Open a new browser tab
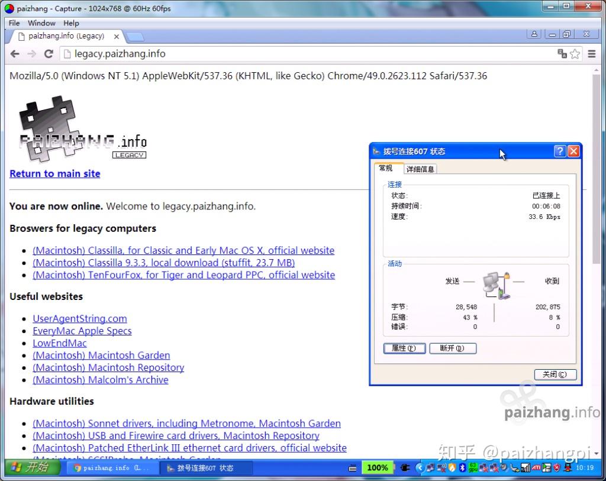Image resolution: width=606 pixels, height=481 pixels. [x=135, y=37]
